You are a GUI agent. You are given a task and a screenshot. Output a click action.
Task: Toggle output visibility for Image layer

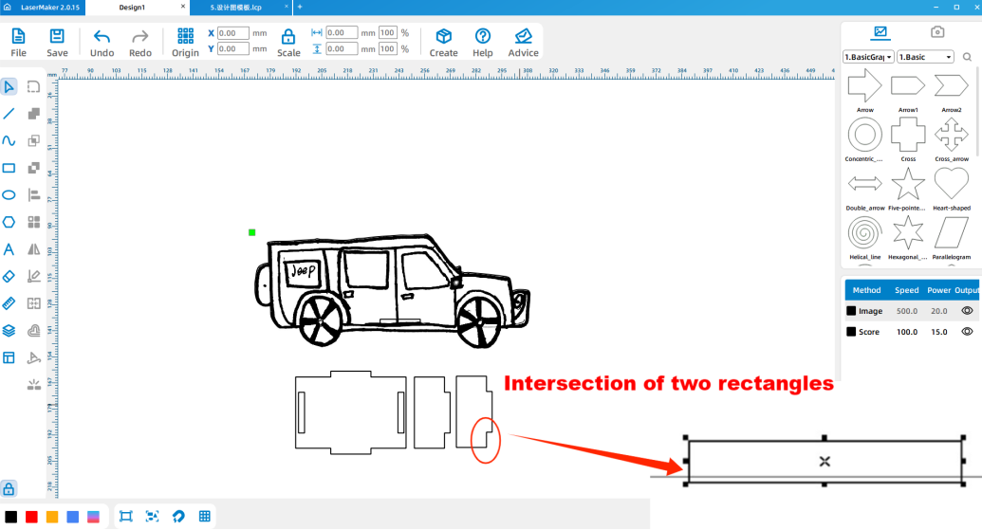coord(967,311)
